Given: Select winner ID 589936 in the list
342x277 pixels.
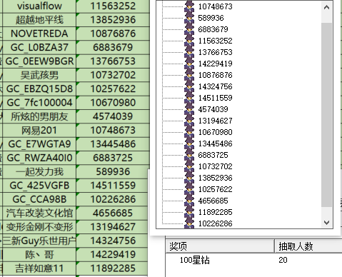Looking at the screenshot, I should (x=211, y=18).
